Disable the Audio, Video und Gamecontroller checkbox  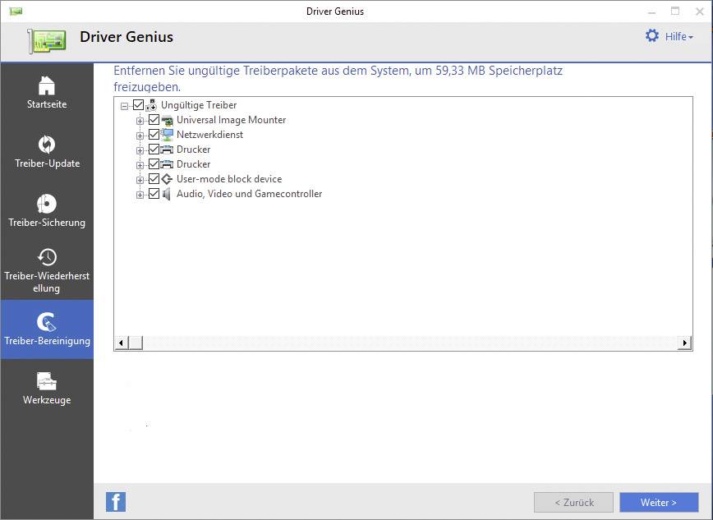[x=154, y=194]
